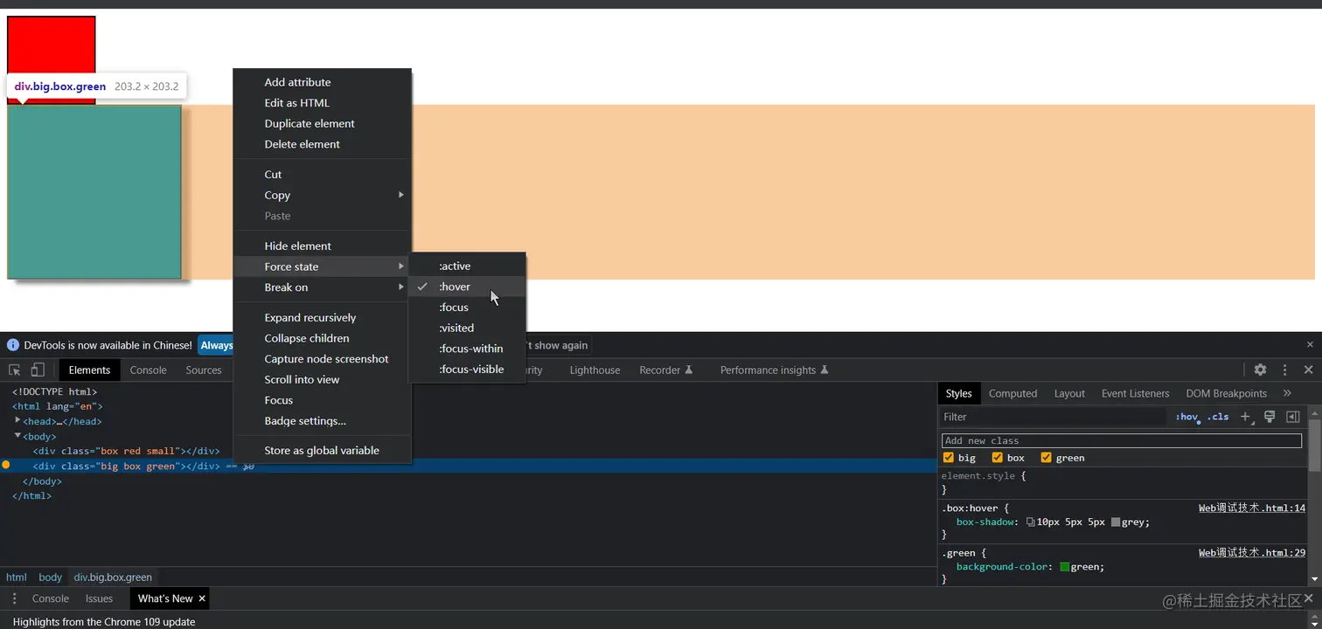Focus the Add new class field

pos(1122,440)
